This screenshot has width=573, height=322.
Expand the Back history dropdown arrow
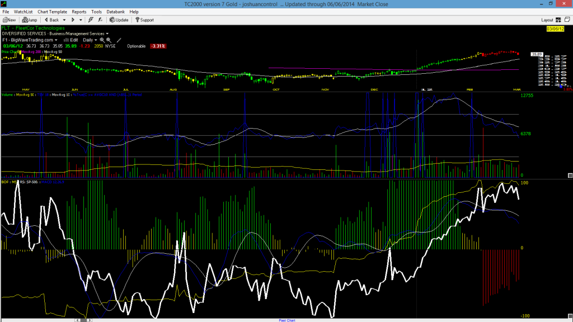pos(64,20)
